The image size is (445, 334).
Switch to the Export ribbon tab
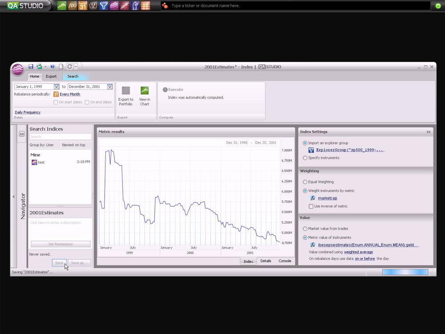pyautogui.click(x=51, y=77)
